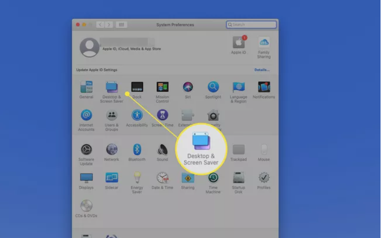Open Bluetooth preferences
381x238 pixels.
coord(137,152)
